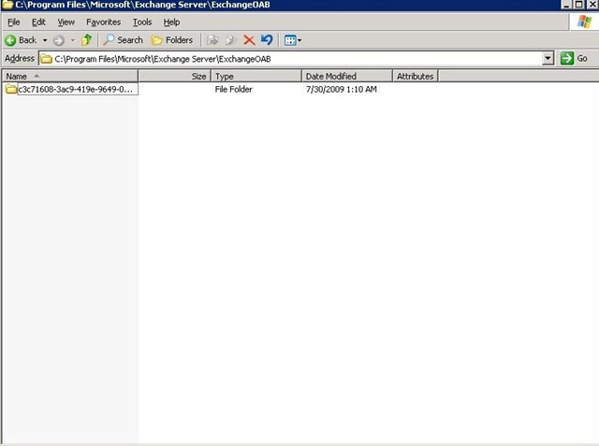The image size is (599, 446).
Task: Expand the address bar dropdown
Action: click(x=548, y=58)
